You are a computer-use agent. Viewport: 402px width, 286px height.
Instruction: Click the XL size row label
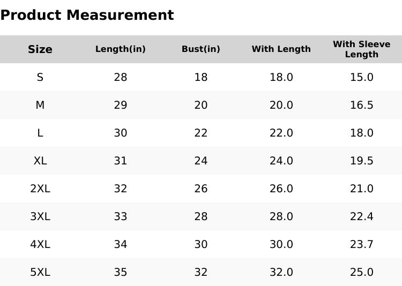pos(40,161)
